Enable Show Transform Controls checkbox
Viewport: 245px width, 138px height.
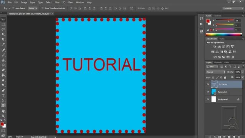(x=42, y=8)
